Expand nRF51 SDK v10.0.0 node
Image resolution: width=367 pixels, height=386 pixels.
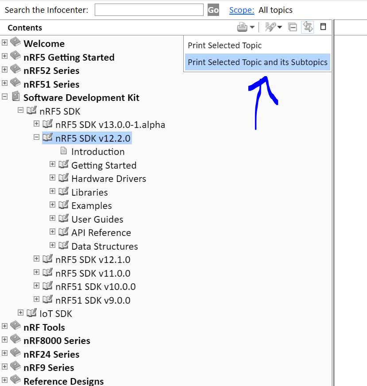pyautogui.click(x=36, y=286)
